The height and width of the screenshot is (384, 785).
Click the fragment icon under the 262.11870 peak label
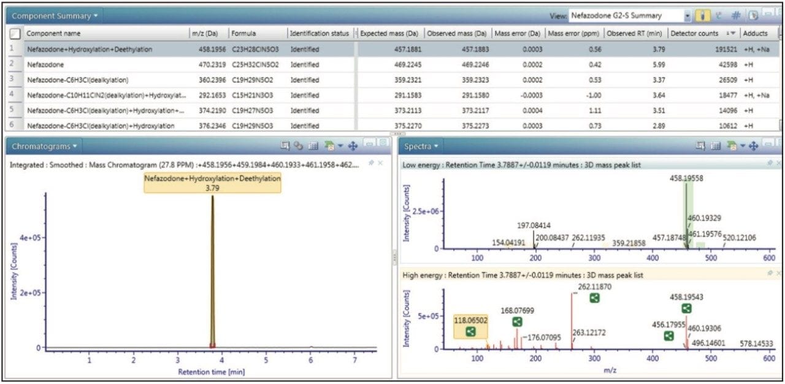(x=594, y=298)
